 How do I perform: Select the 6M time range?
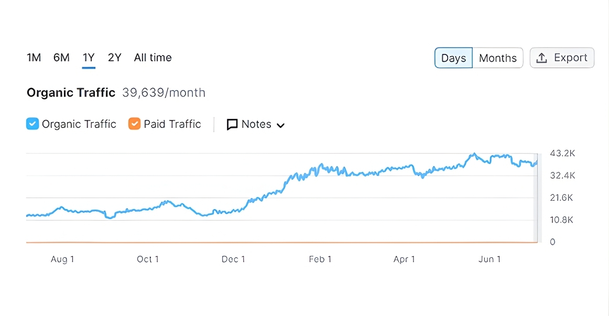[61, 58]
